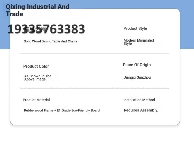194x141 pixels.
Task: Click the Chinese label 商品名称
Action: pos(35,30)
